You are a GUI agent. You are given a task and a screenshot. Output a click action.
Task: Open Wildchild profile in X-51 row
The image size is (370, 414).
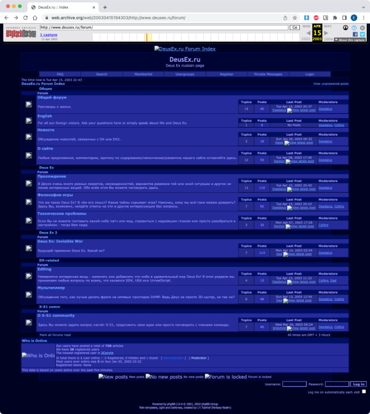(x=279, y=328)
